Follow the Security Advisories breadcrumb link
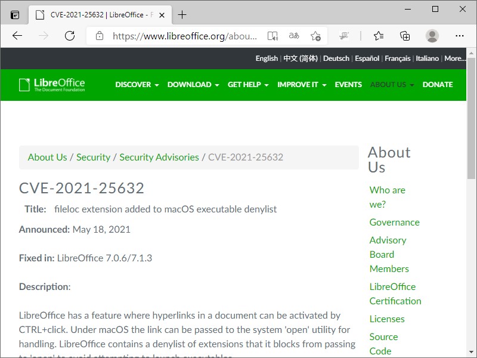 coord(159,157)
